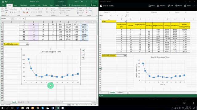Toggle Italic formatting
197x110 pixels.
pos(13,12)
